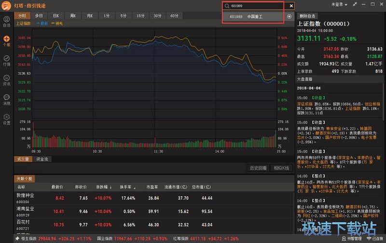Sort by 最新价 column header
This screenshot has height=243, width=386.
tap(57, 187)
